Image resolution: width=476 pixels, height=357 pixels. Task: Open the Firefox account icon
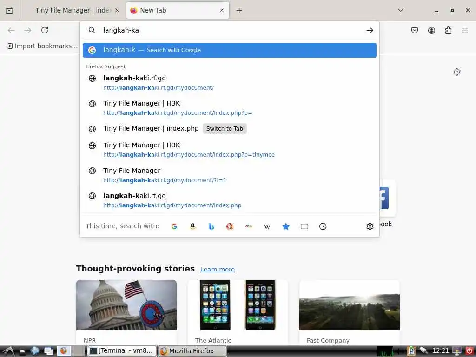pyautogui.click(x=431, y=30)
